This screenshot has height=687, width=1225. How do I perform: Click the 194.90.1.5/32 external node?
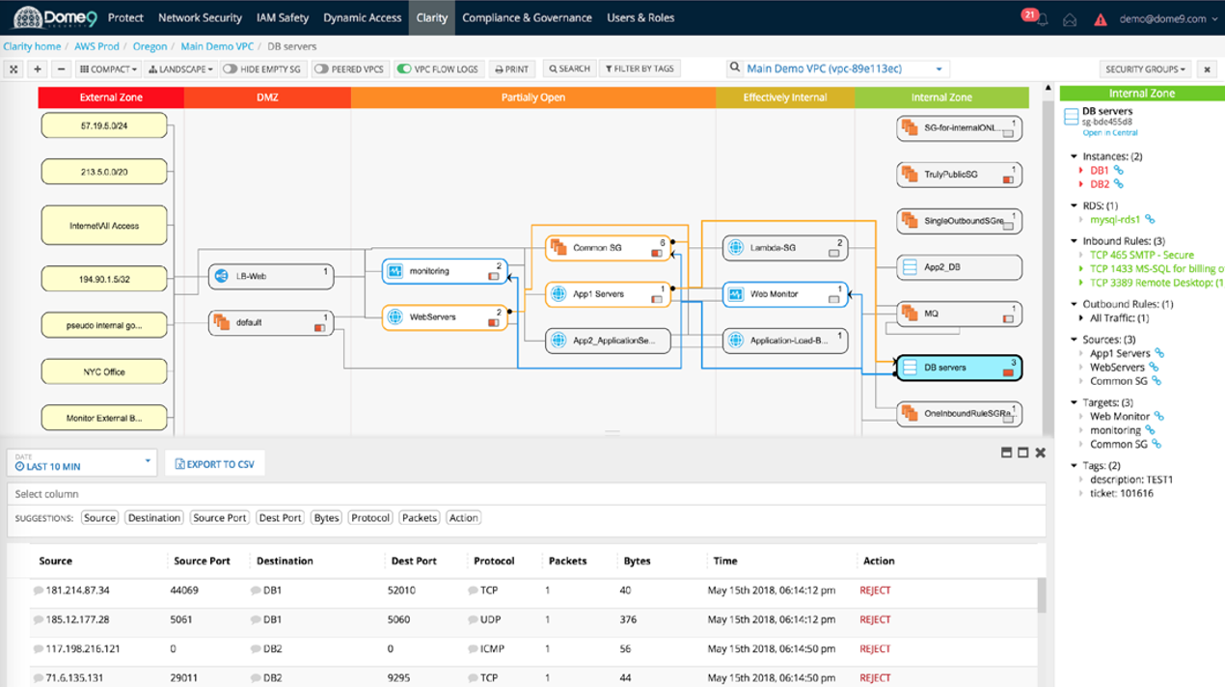[104, 280]
